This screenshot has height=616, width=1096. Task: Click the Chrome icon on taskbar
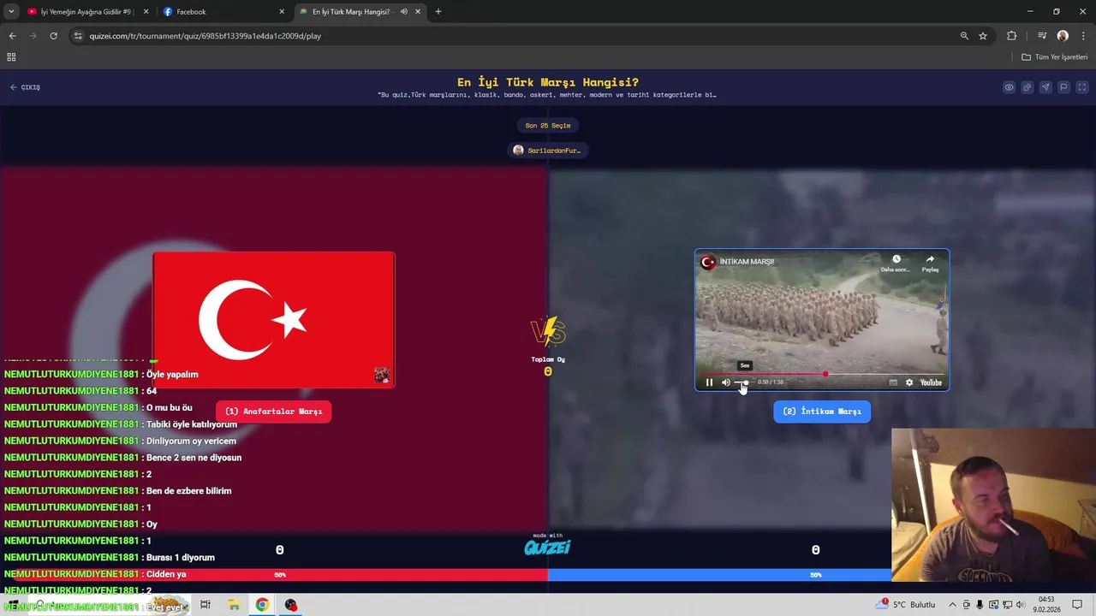pyautogui.click(x=262, y=605)
